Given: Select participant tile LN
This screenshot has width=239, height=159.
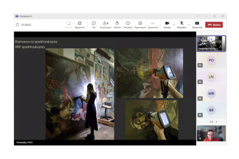Looking at the screenshot, I should 211,77.
